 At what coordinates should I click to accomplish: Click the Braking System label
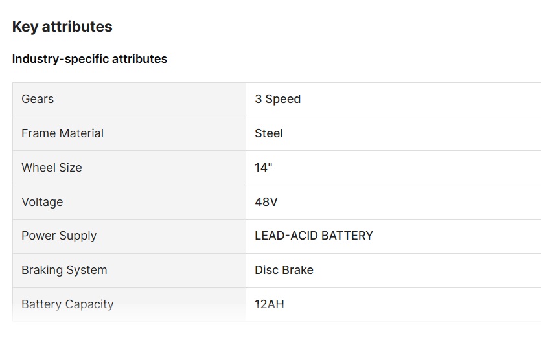pos(64,270)
